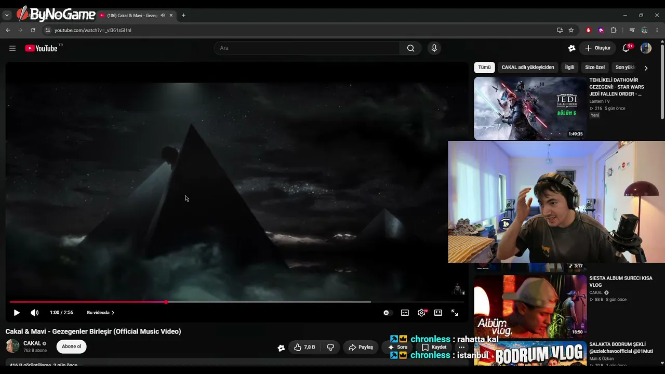665x374 pixels.
Task: Select the 'Size özel' filter chip
Action: [x=595, y=68]
